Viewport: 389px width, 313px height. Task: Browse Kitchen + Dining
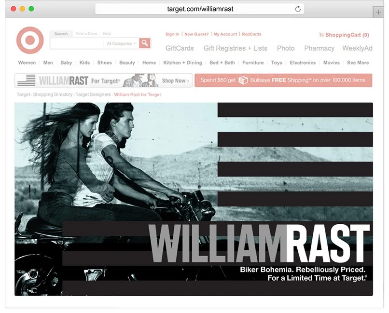click(x=182, y=63)
